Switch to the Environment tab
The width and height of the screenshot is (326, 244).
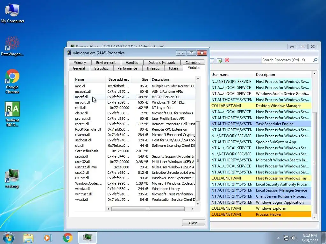click(106, 63)
